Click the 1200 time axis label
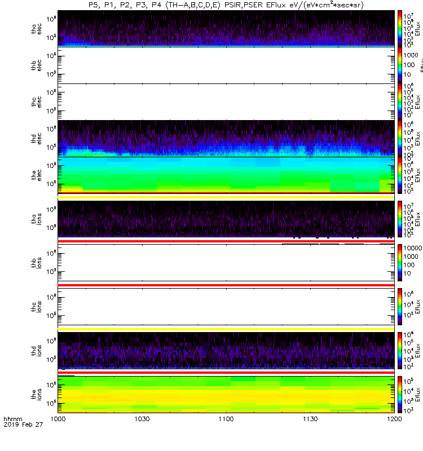 [394, 419]
